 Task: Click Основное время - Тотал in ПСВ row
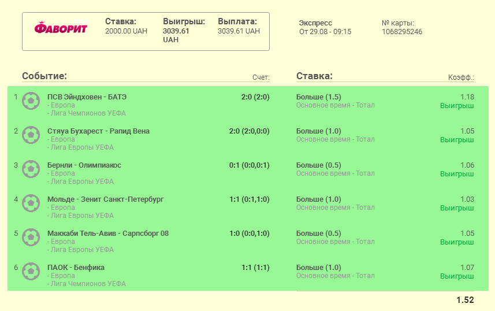(x=335, y=105)
